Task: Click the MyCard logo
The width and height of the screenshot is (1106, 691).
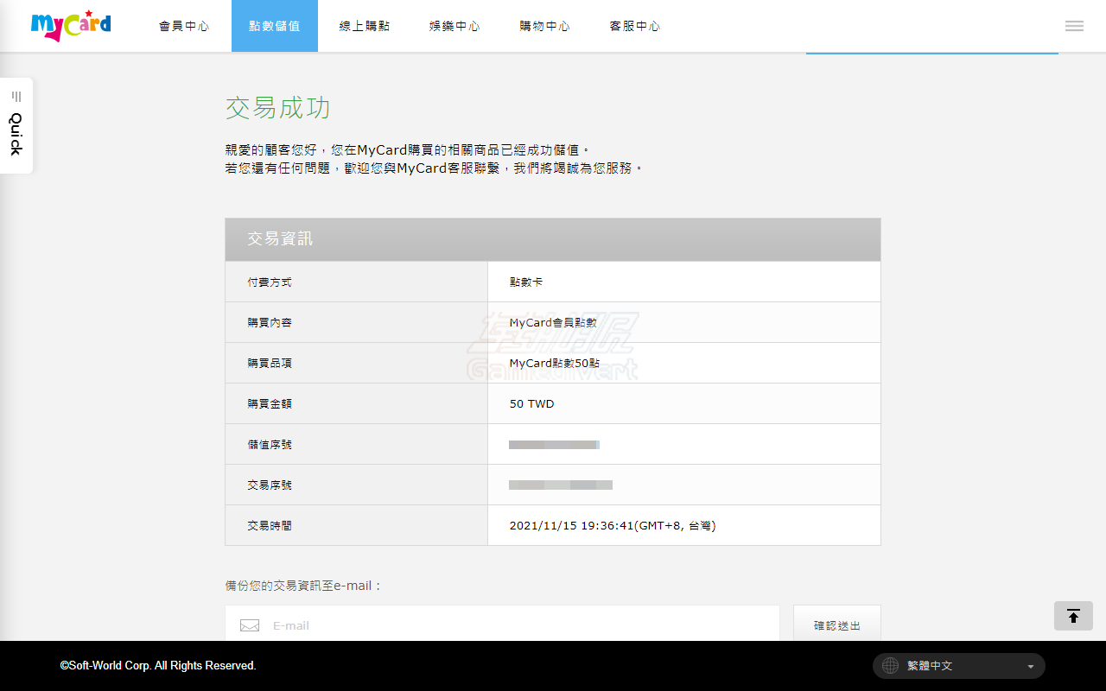Action: (71, 26)
